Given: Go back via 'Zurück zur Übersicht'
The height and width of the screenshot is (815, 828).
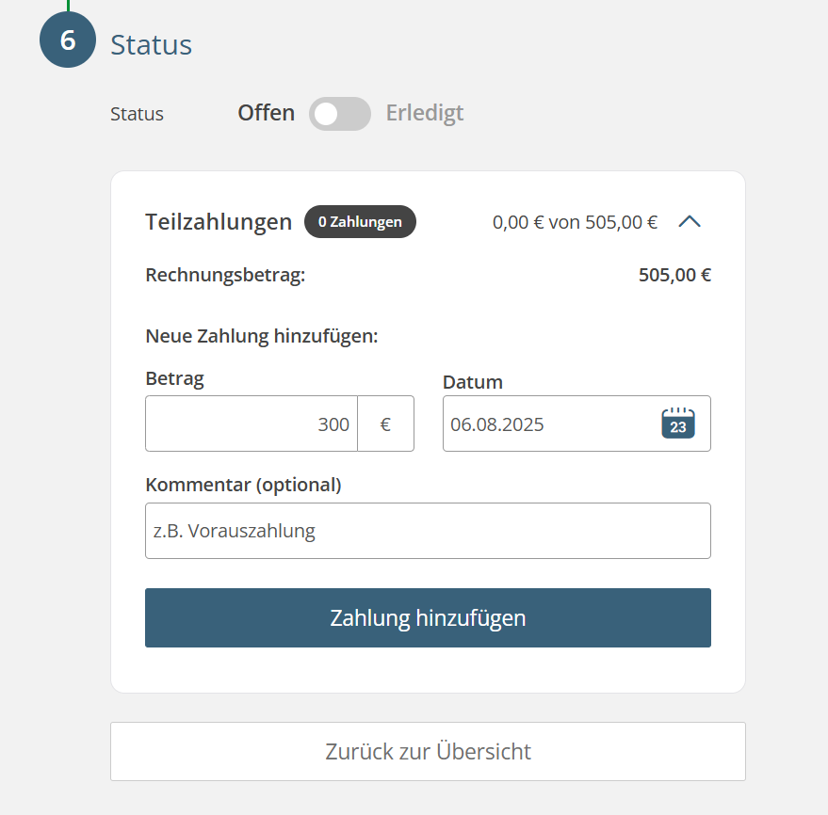Looking at the screenshot, I should (428, 752).
